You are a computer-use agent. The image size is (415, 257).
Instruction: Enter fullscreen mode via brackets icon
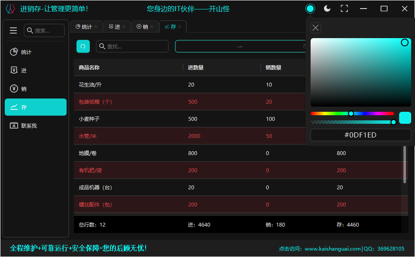pos(345,9)
